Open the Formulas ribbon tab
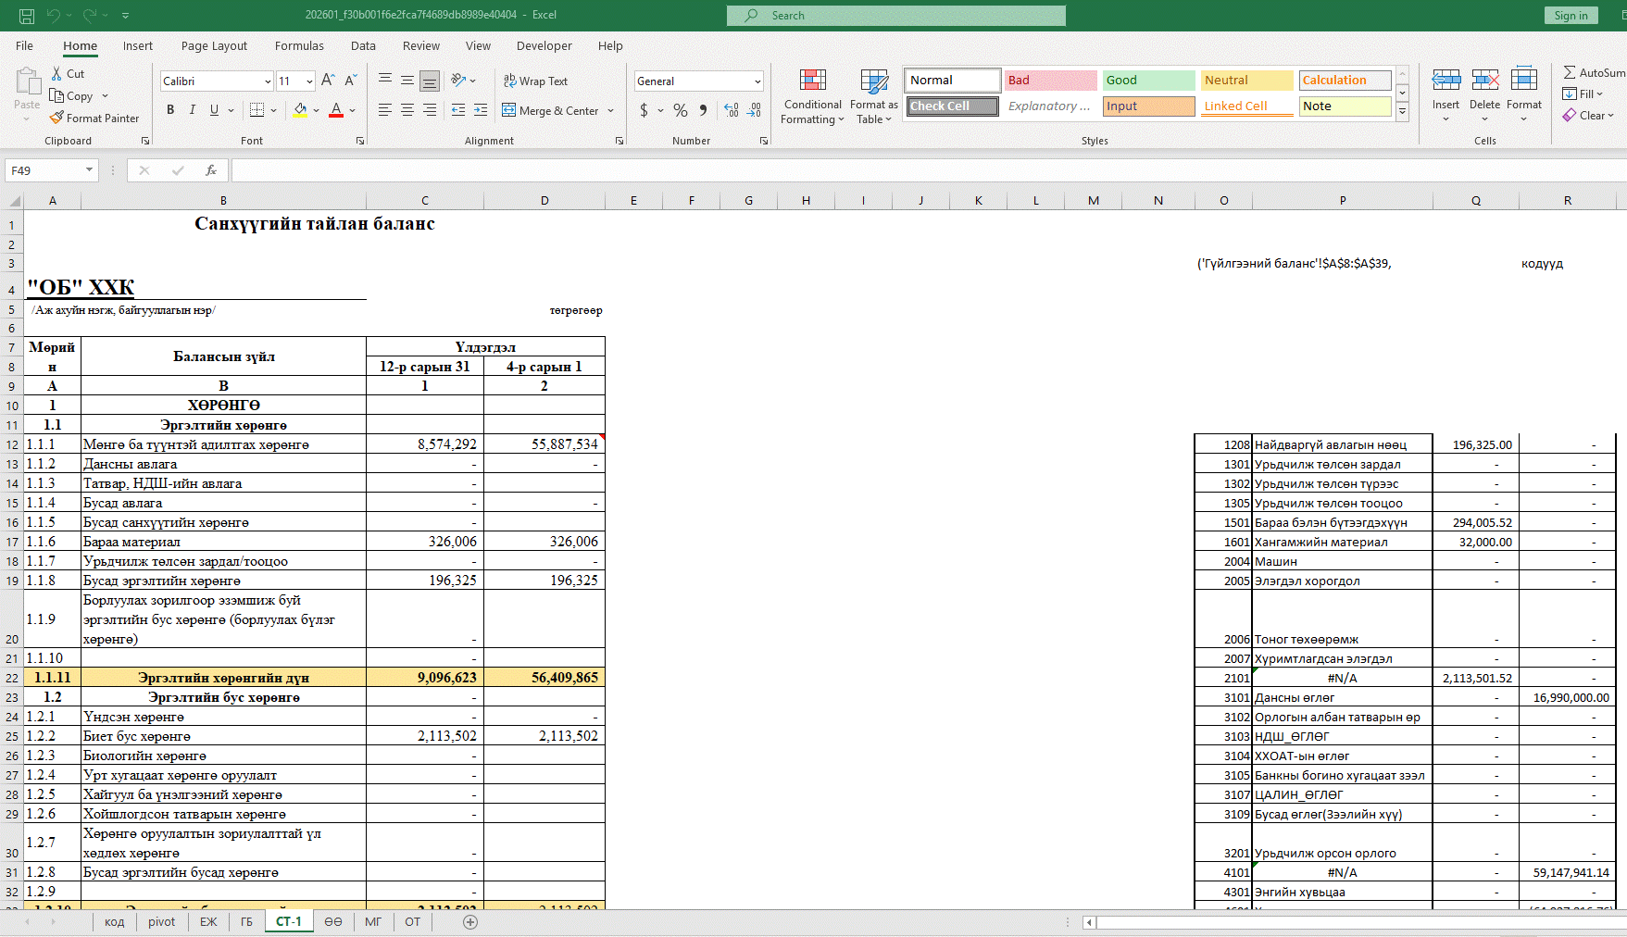The width and height of the screenshot is (1627, 937). [x=299, y=45]
